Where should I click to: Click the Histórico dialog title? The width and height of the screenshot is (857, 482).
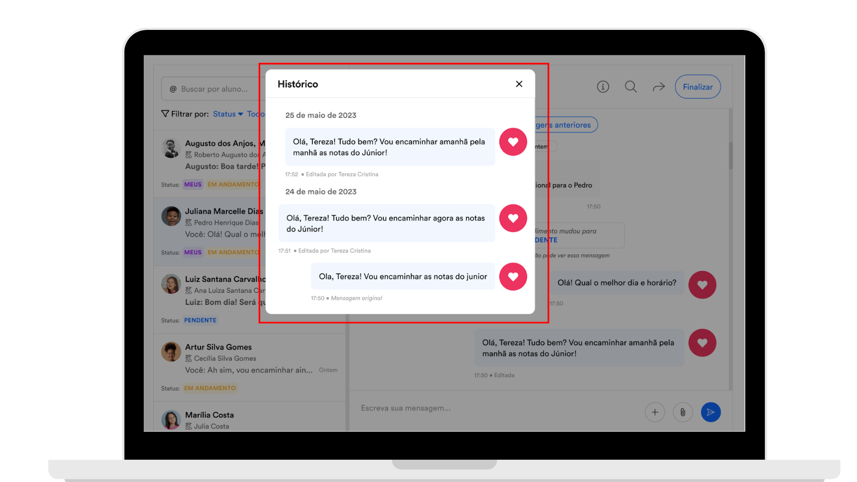(x=298, y=84)
